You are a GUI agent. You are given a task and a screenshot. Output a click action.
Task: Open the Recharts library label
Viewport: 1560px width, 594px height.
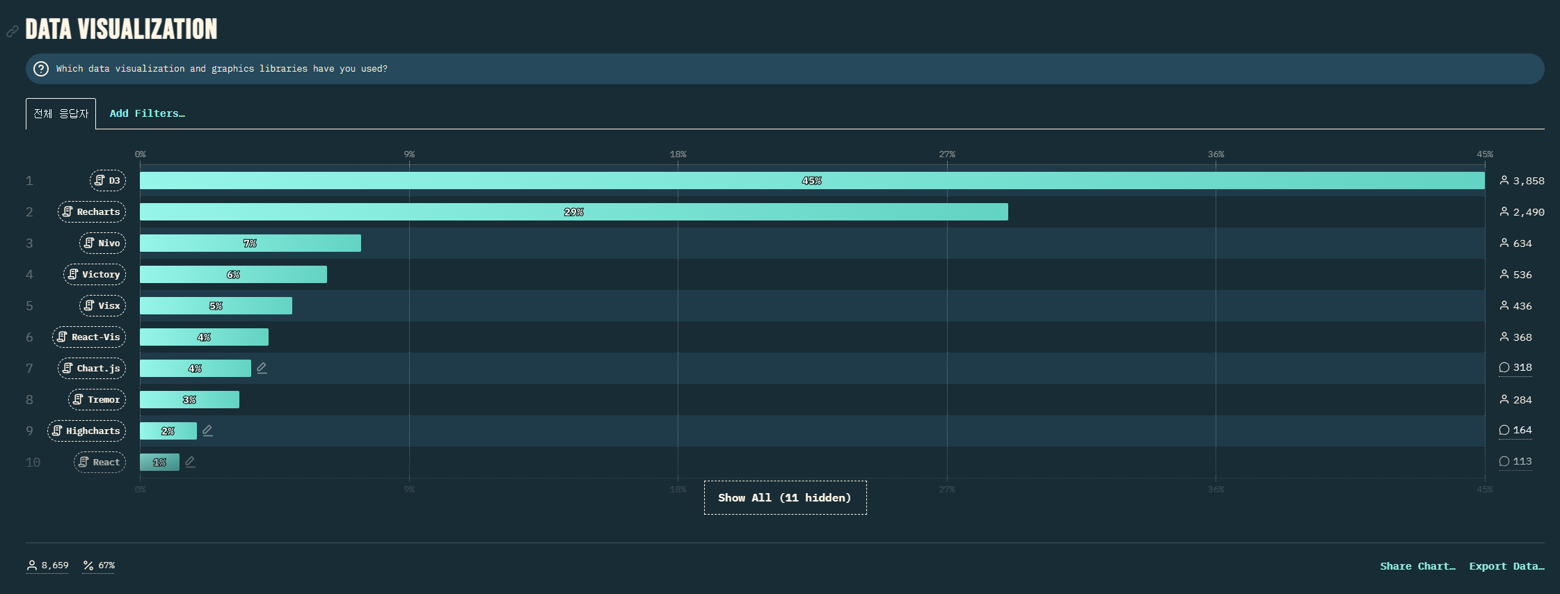pyautogui.click(x=92, y=211)
